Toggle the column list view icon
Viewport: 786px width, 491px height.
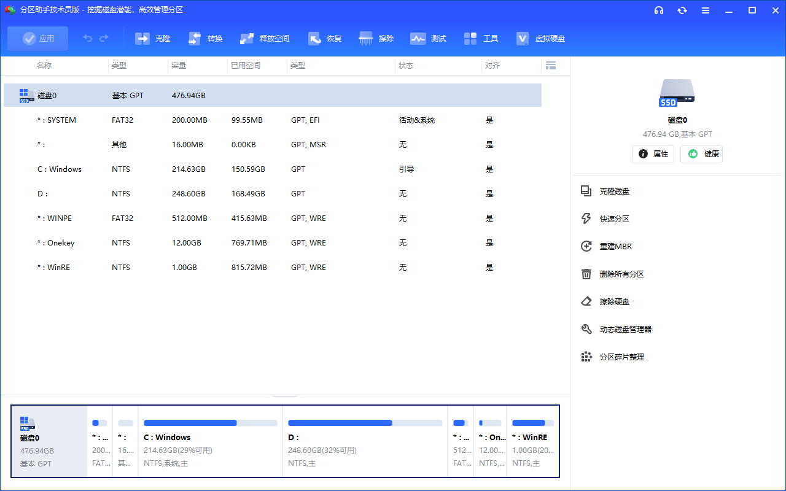click(x=551, y=66)
